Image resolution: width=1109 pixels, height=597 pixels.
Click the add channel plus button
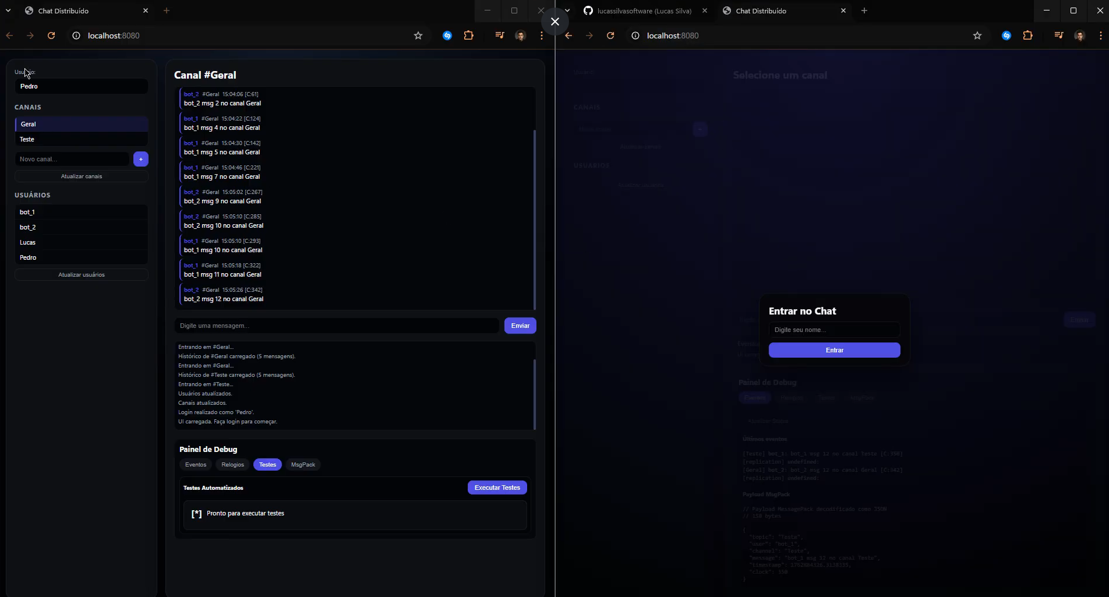click(x=141, y=159)
